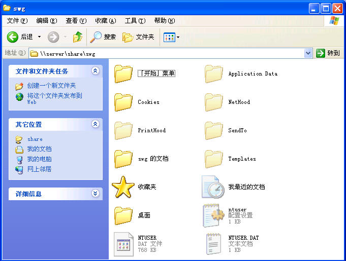Click the Create new folder link
Image resolution: width=346 pixels, height=261 pixels.
51,86
